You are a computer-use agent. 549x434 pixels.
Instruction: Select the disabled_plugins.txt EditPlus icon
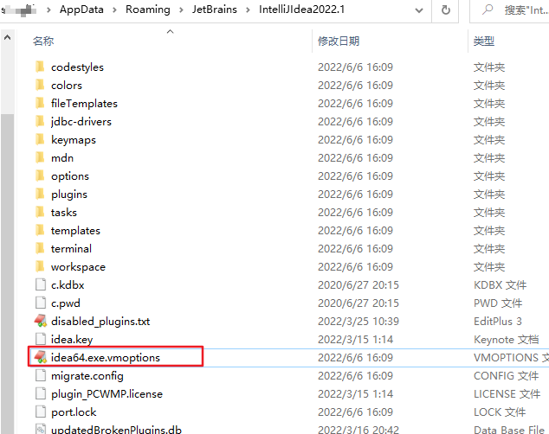coord(41,321)
